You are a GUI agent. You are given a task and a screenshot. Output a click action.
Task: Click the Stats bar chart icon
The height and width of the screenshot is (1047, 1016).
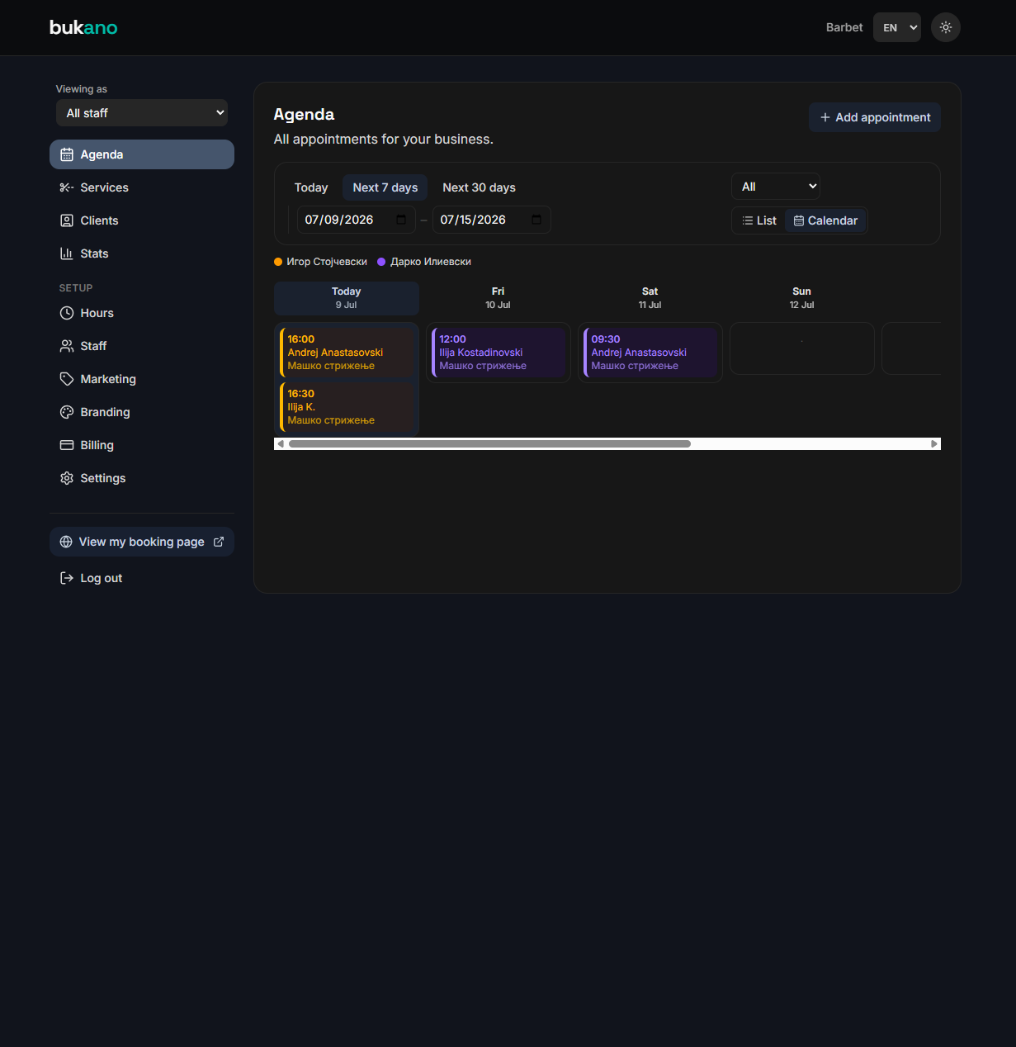[x=67, y=253]
